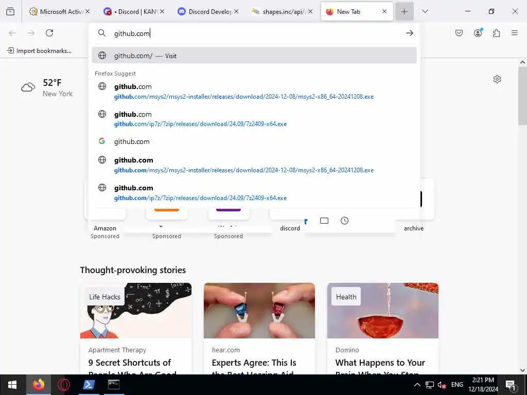
Task: Open PowerShell from the taskbar
Action: tap(89, 385)
